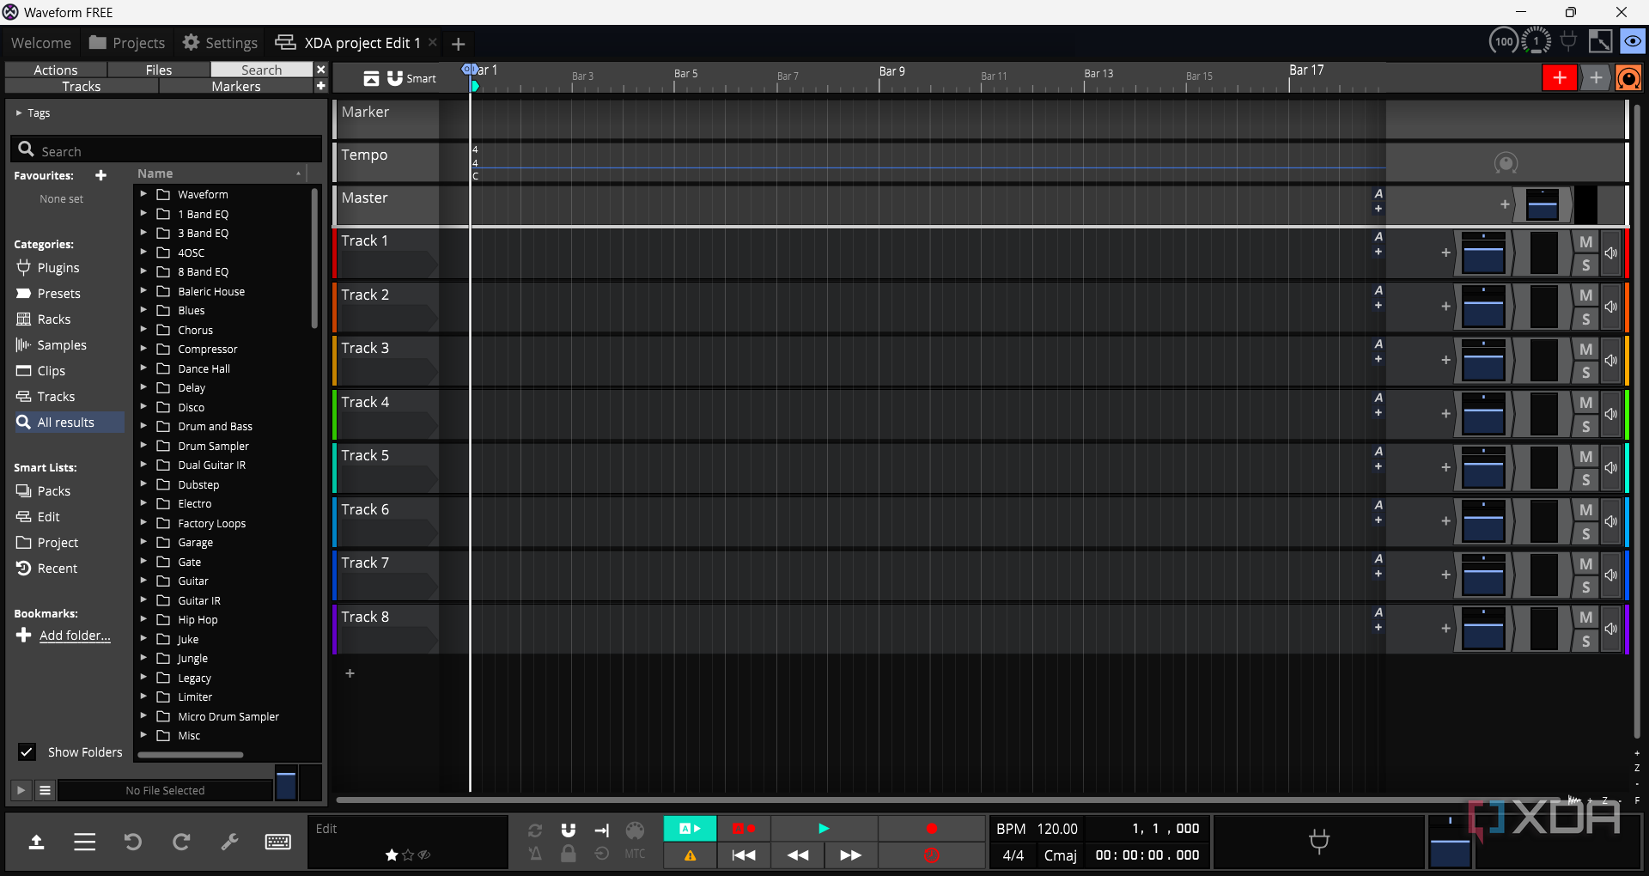
Task: Switch to the Files tab in the sidebar
Action: [159, 70]
